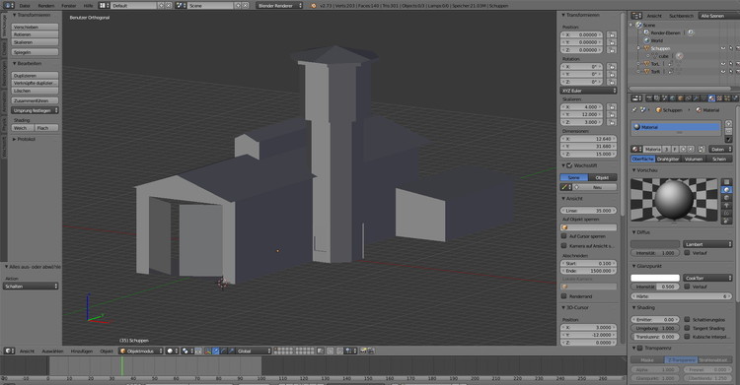Switch to the Volumen material tab
This screenshot has width=740, height=385.
click(694, 160)
